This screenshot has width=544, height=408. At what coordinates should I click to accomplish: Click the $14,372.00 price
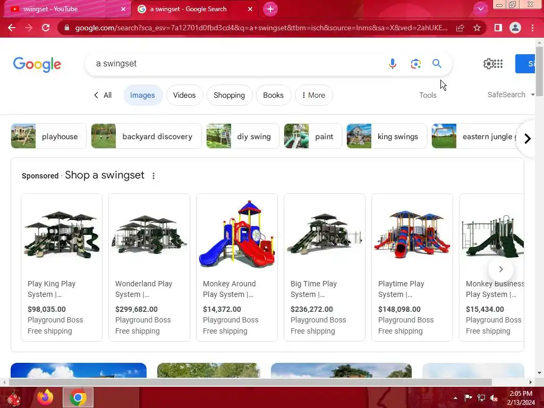pos(222,309)
